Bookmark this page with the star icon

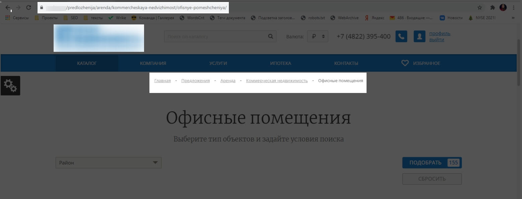pos(479,7)
